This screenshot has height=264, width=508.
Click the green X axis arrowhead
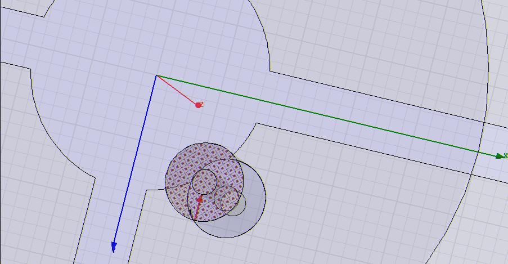click(x=500, y=156)
